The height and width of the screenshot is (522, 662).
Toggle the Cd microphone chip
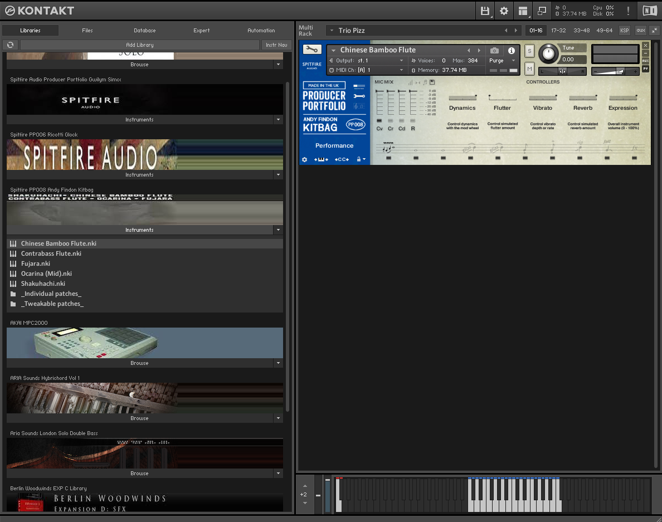[402, 121]
